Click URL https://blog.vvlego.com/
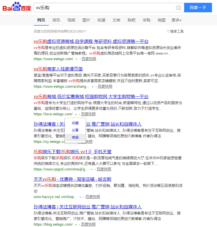This screenshot has width=217, height=227. [x=53, y=224]
